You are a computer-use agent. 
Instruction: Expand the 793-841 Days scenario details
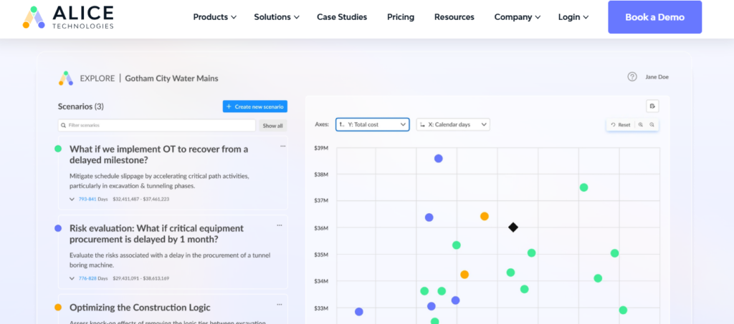point(72,199)
